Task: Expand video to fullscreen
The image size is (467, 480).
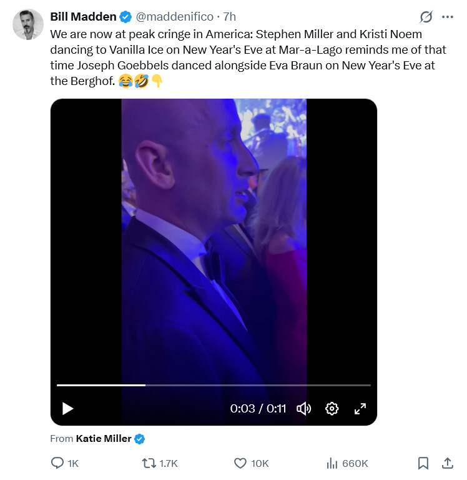Action: (360, 409)
